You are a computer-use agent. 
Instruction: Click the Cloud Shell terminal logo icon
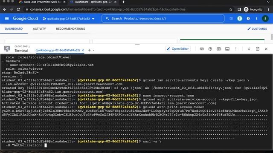(x=7, y=49)
